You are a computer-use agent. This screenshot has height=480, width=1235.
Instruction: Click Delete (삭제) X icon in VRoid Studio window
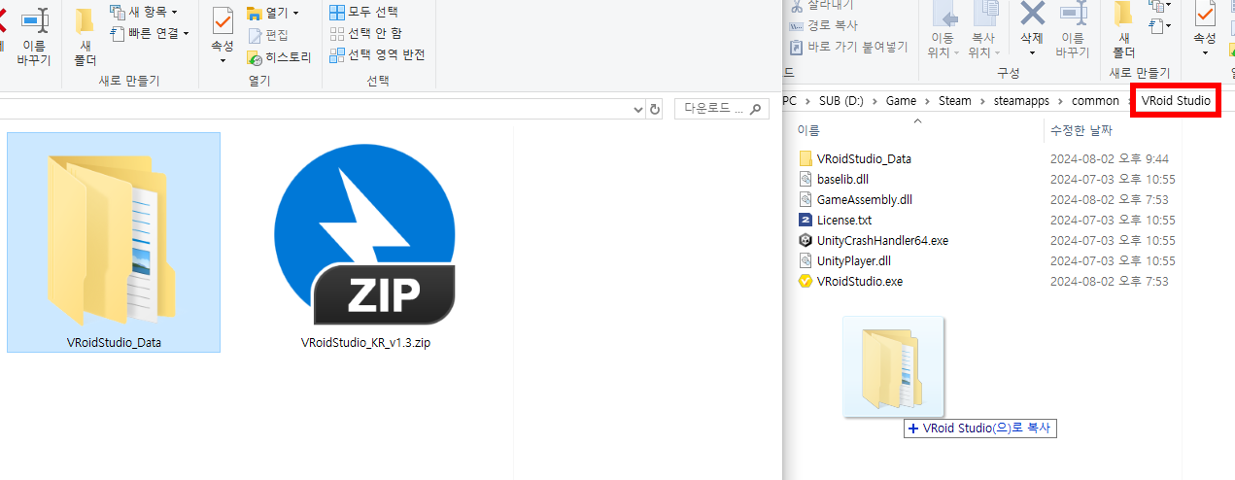coord(1032,14)
